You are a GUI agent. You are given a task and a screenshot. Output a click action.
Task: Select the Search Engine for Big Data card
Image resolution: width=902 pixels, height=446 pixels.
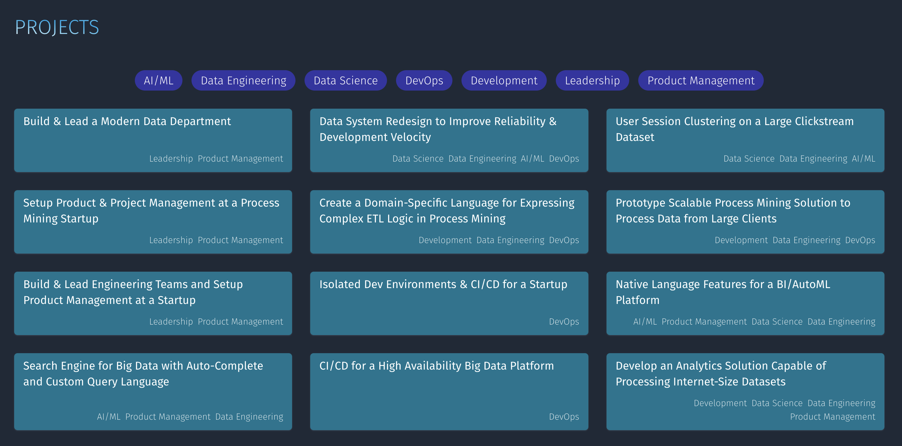153,392
